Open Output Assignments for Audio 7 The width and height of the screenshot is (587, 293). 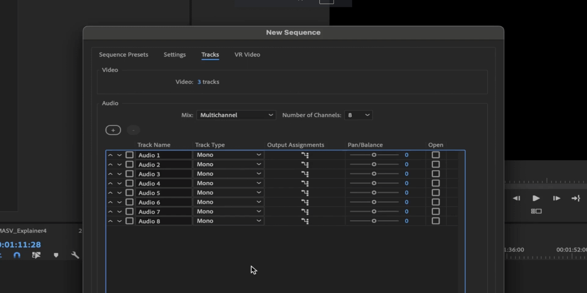(x=305, y=211)
